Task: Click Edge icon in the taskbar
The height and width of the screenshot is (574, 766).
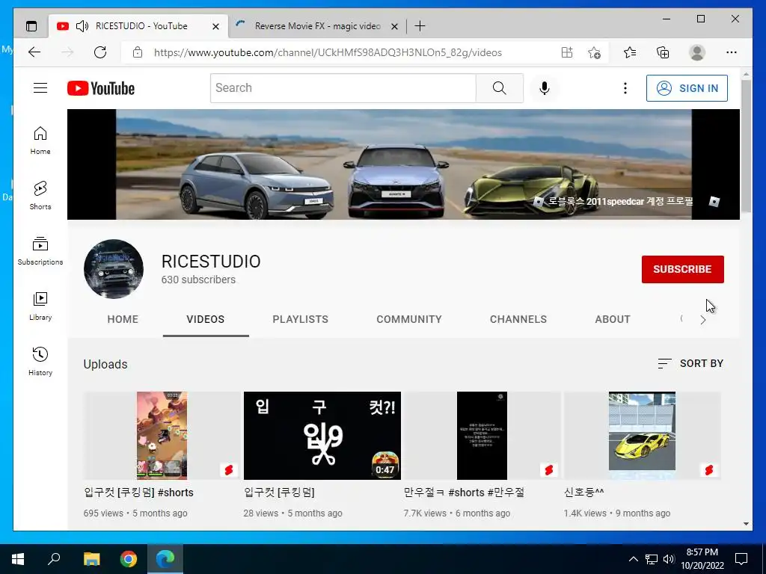Action: tap(165, 559)
